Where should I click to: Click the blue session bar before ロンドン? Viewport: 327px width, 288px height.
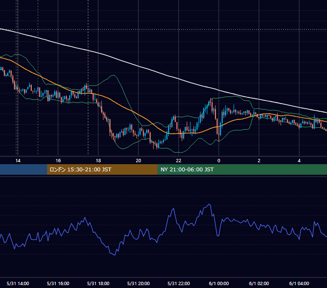[24, 169]
